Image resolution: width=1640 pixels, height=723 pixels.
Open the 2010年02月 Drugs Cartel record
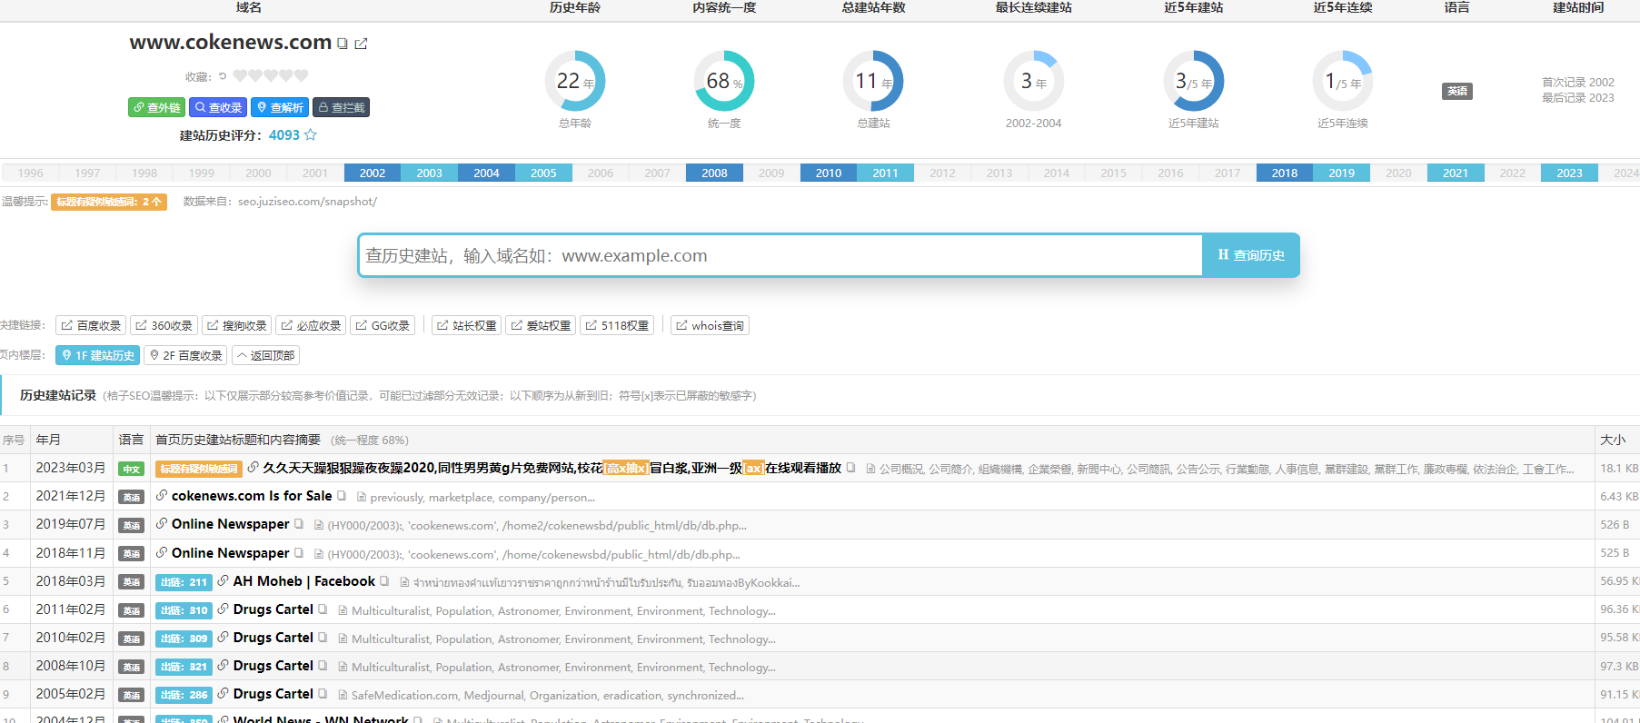point(273,638)
